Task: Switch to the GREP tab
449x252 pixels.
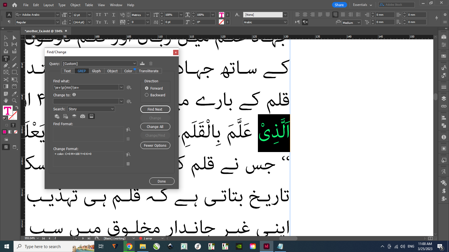Action: 81,71
